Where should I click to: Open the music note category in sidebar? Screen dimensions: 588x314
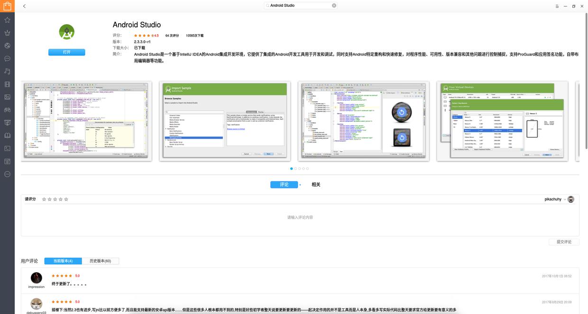[7, 72]
